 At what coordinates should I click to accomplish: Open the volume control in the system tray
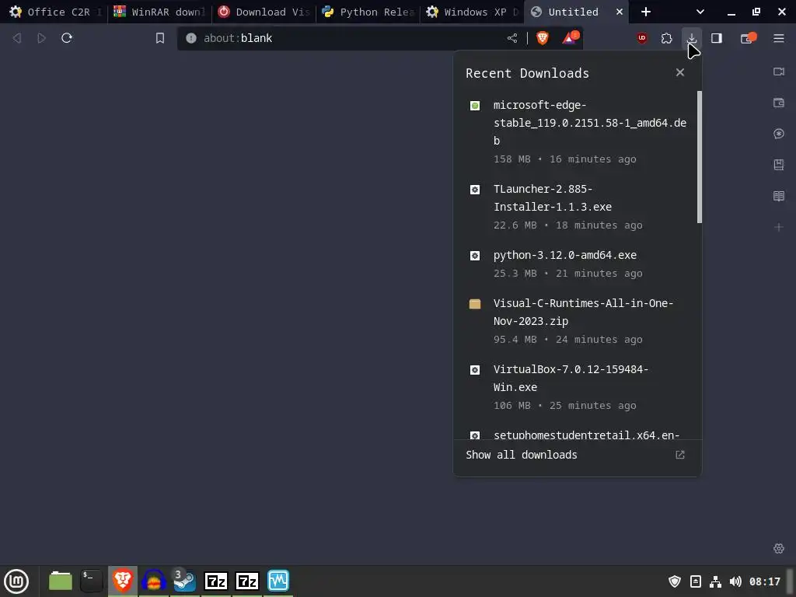coord(735,581)
